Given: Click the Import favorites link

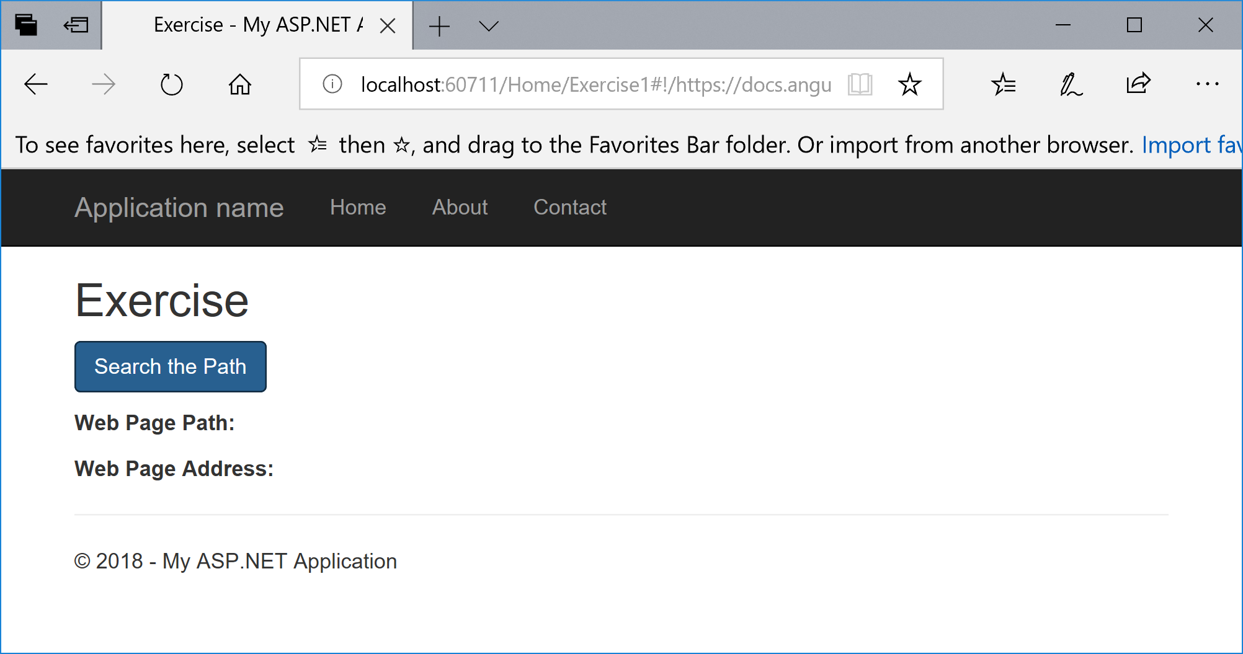Looking at the screenshot, I should pyautogui.click(x=1192, y=145).
